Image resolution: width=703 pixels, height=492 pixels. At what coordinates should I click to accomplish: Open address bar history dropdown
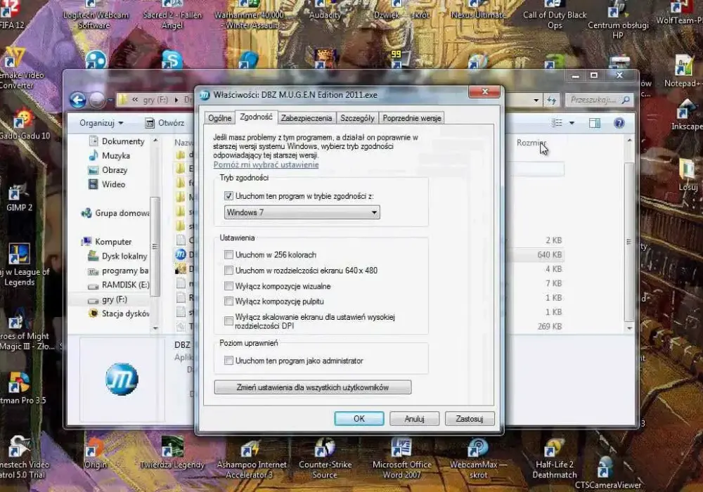(536, 100)
